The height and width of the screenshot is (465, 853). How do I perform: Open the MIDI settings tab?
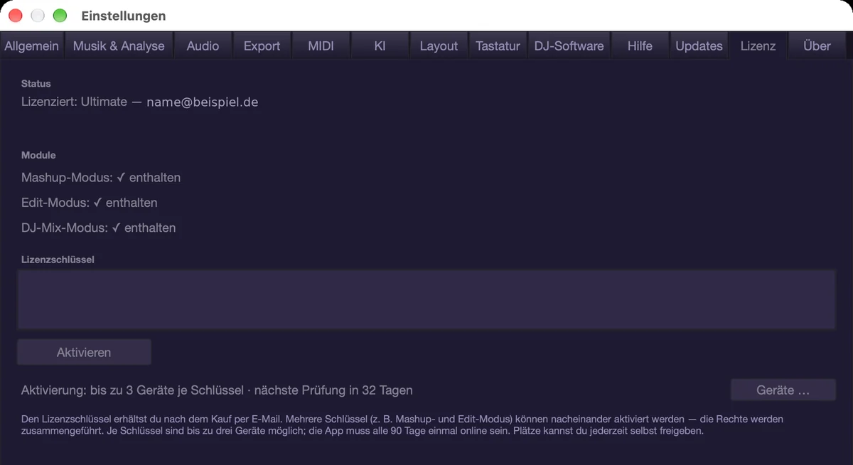[321, 46]
